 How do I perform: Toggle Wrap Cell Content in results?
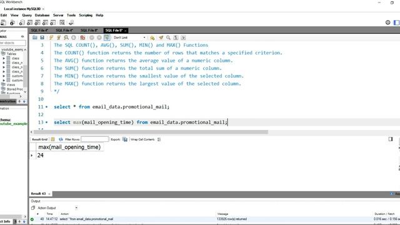coord(159,139)
